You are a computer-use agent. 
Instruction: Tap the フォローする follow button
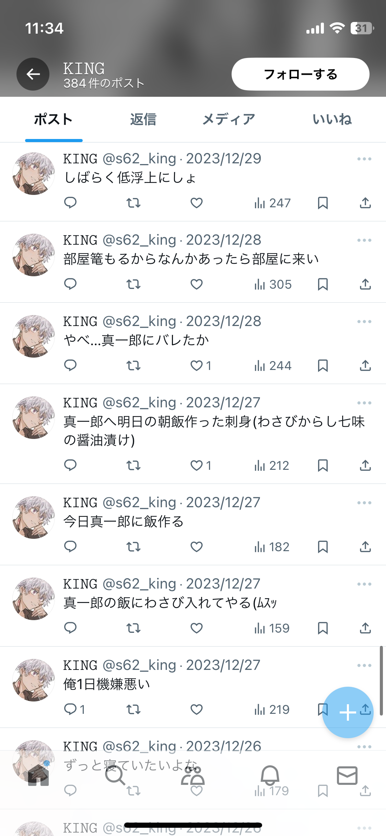tap(300, 74)
